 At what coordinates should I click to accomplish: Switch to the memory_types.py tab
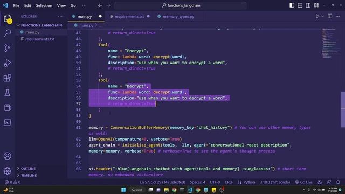click(x=178, y=16)
